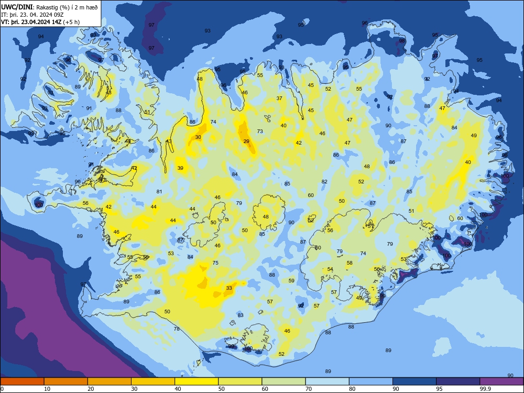
Task: Select the bright yellow 40–50 legend swatch
Action: [x=196, y=381]
